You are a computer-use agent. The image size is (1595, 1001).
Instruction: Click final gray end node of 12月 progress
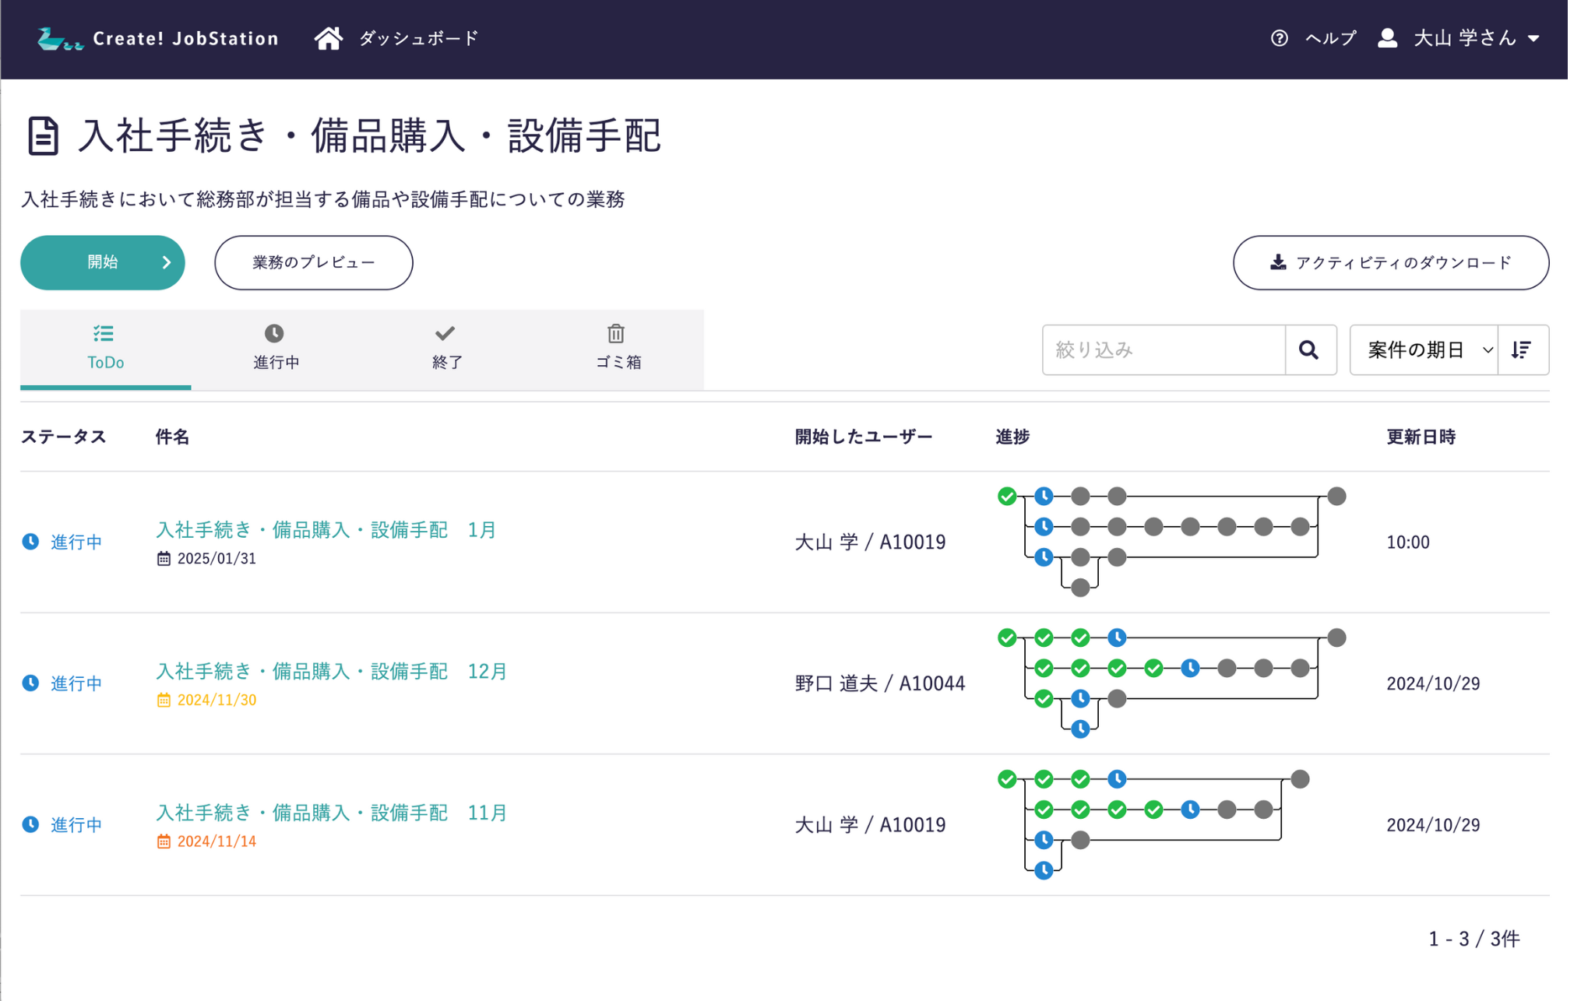1336,638
